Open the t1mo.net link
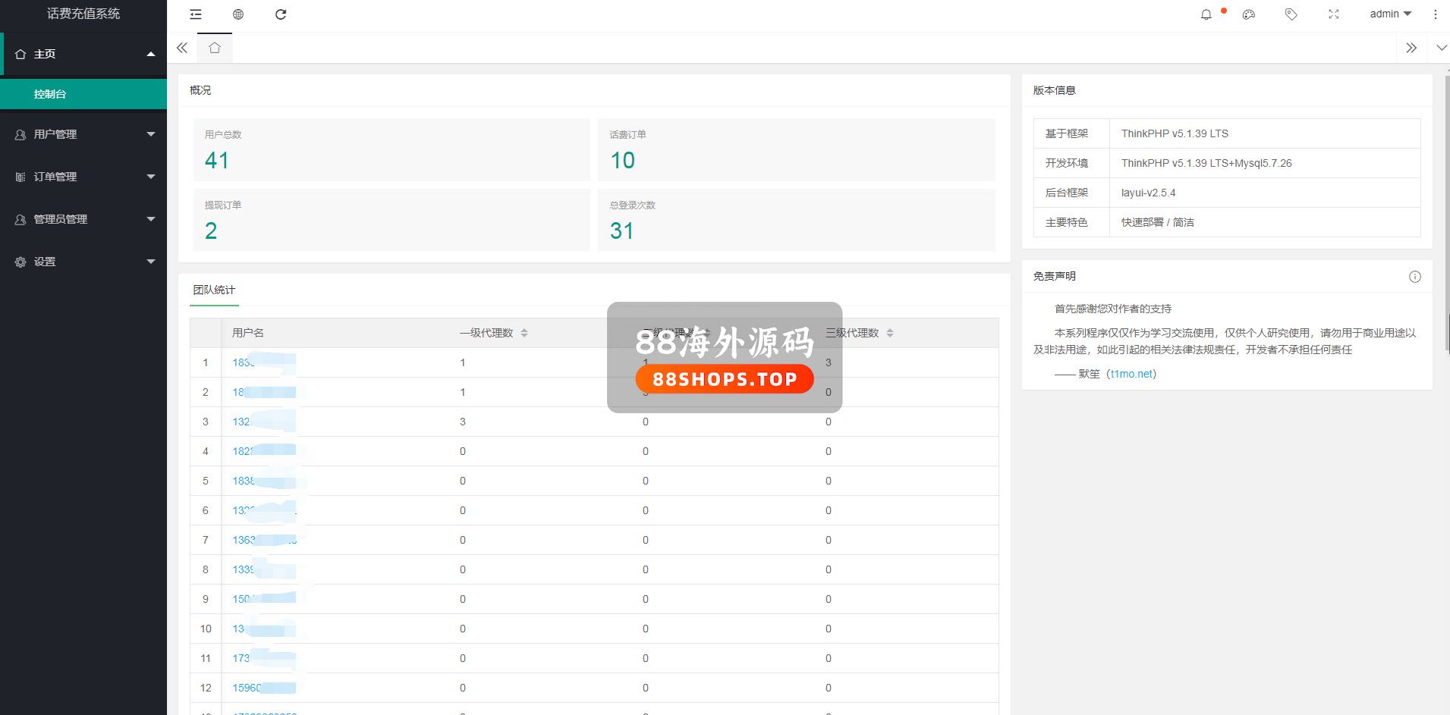This screenshot has width=1450, height=715. click(1132, 374)
